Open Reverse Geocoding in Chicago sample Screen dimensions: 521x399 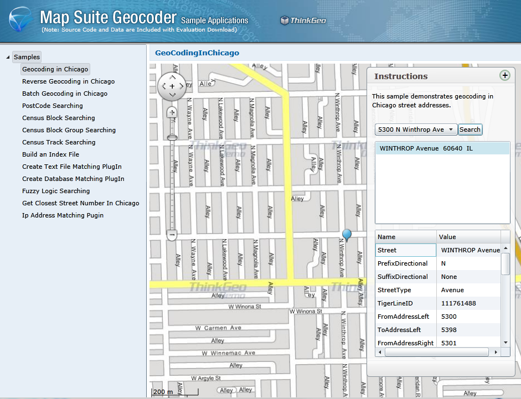click(69, 81)
